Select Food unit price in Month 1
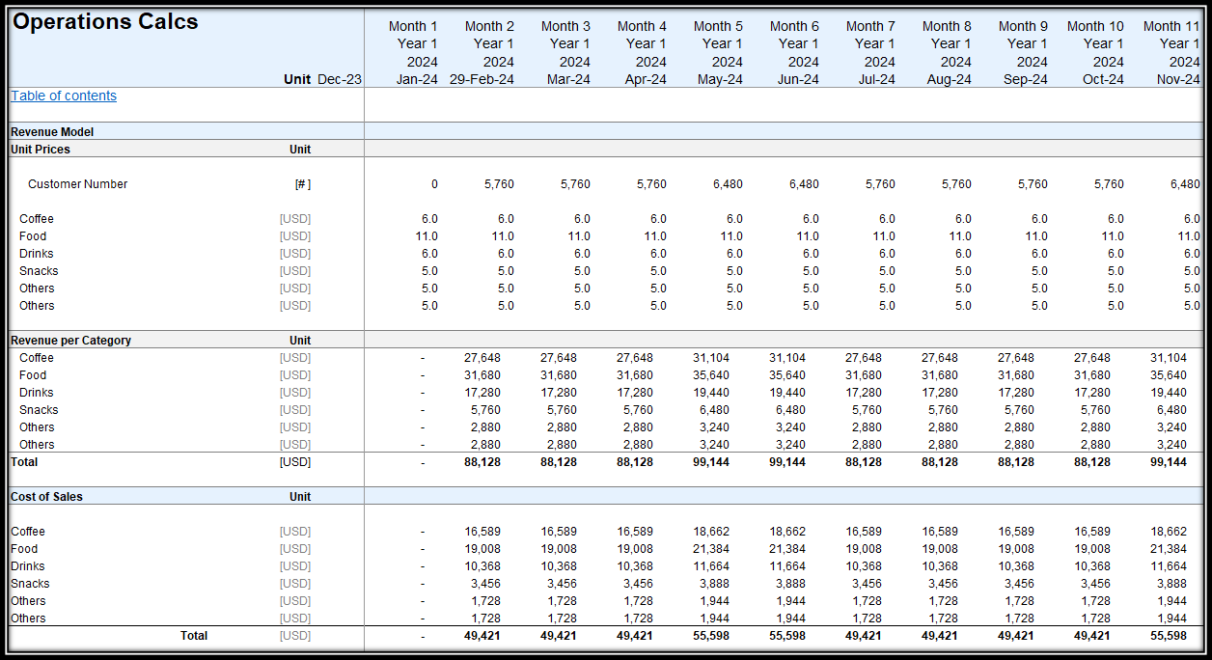Image resolution: width=1212 pixels, height=660 pixels. click(x=428, y=236)
